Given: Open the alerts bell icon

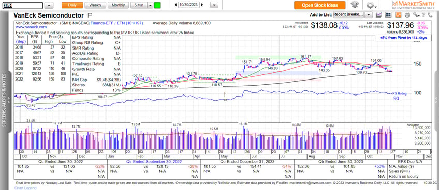Looking at the screenshot, I should pyautogui.click(x=355, y=5).
